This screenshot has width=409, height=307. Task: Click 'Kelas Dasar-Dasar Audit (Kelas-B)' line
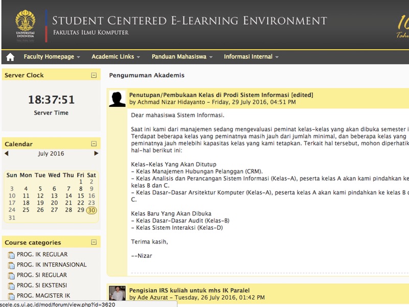(183, 221)
